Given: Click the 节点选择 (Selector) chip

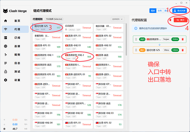Looking at the screenshot, I should (54, 19).
